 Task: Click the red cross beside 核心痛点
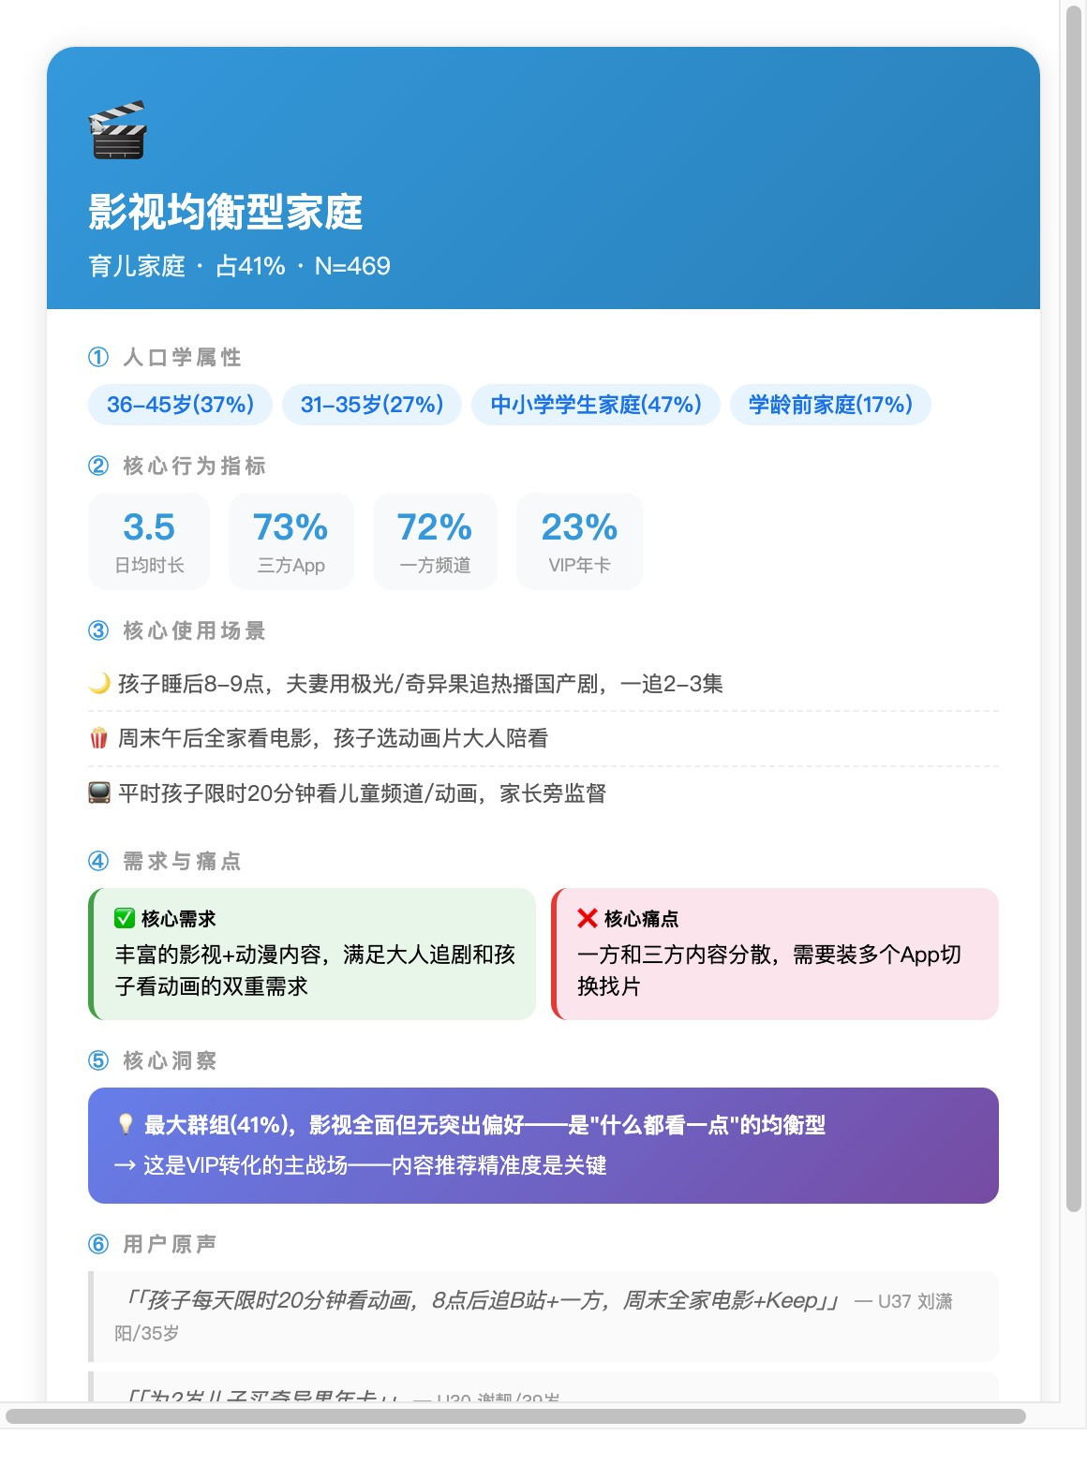pos(588,919)
